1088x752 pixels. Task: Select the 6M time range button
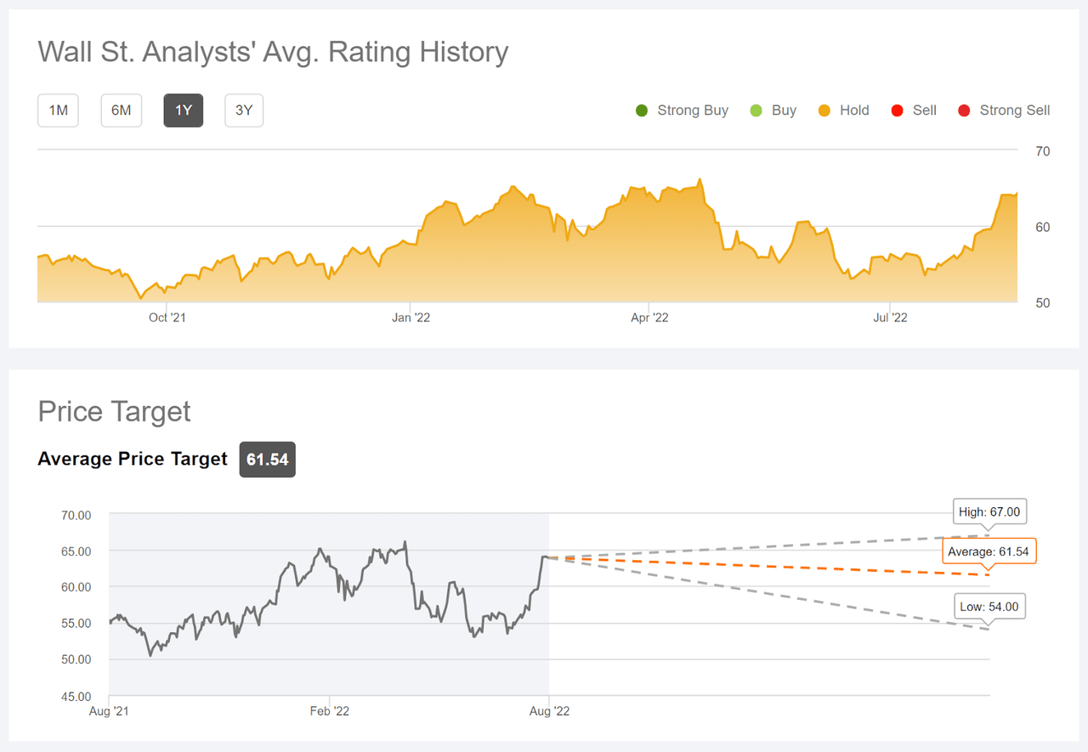click(121, 110)
